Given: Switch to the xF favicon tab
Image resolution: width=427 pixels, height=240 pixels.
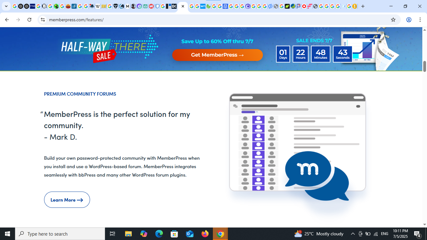Looking at the screenshot, I should [x=74, y=6].
